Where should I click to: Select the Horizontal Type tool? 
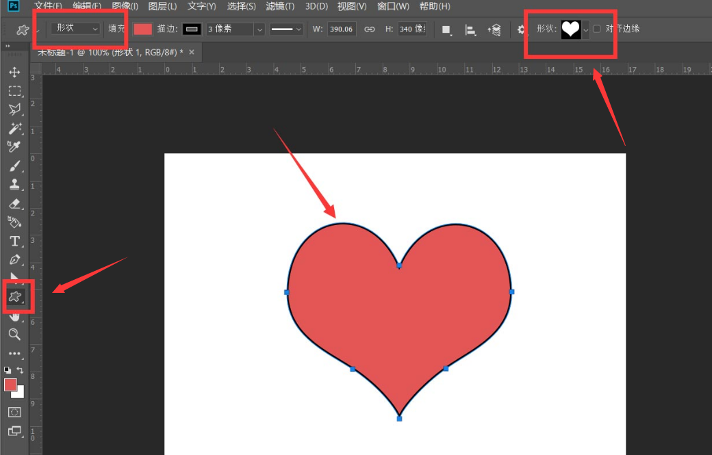tap(14, 241)
